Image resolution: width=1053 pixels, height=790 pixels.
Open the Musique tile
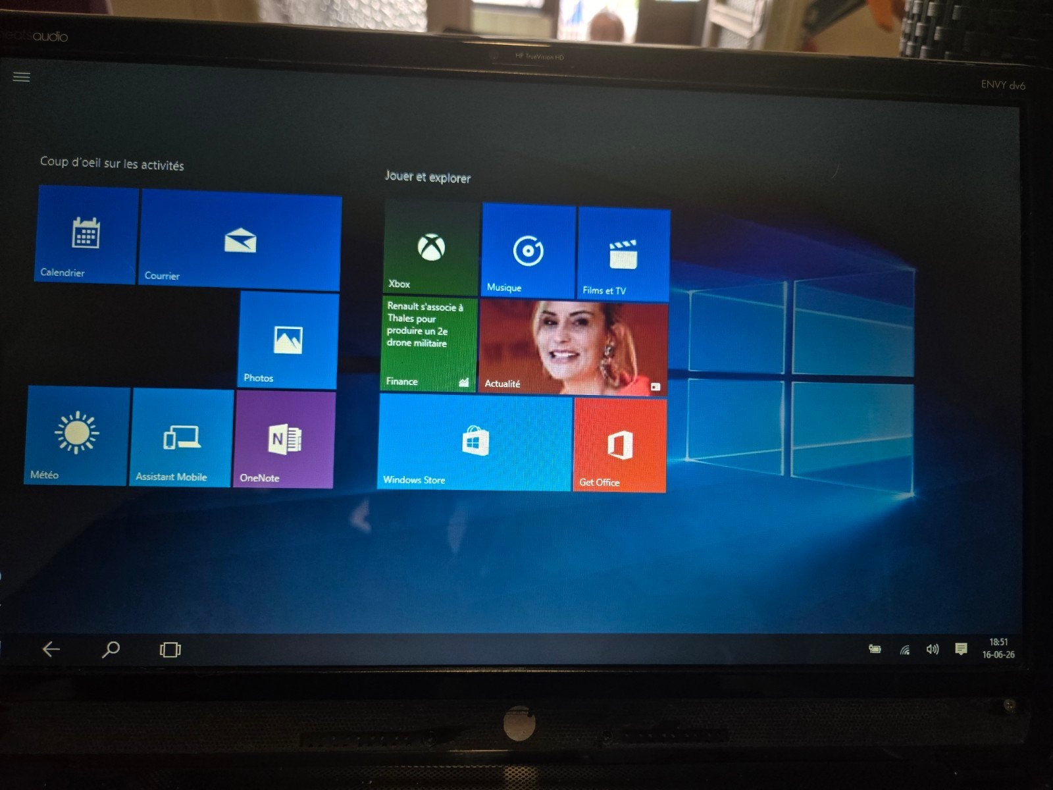(528, 251)
